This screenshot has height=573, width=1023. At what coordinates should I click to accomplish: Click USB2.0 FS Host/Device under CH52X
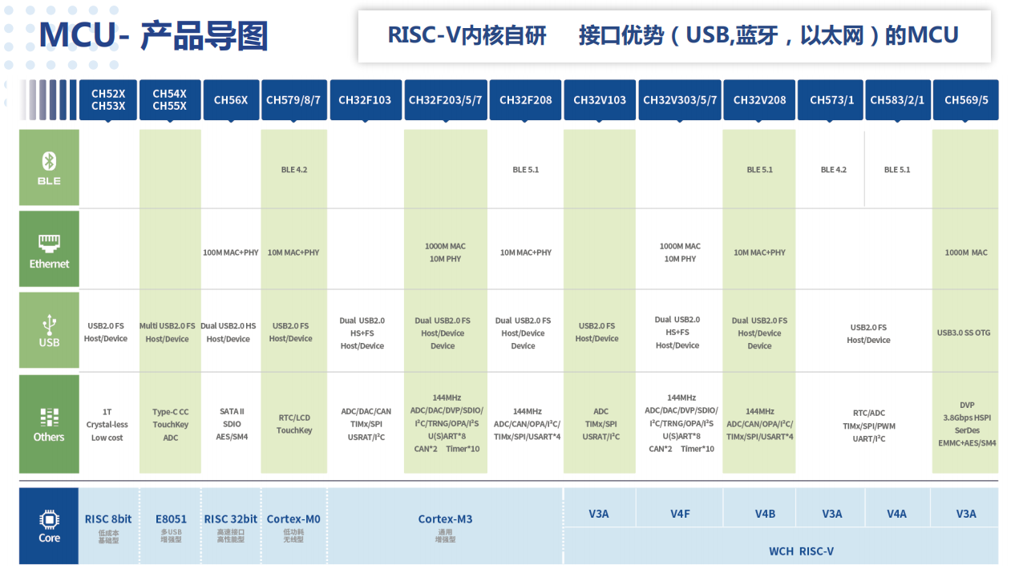click(x=106, y=333)
